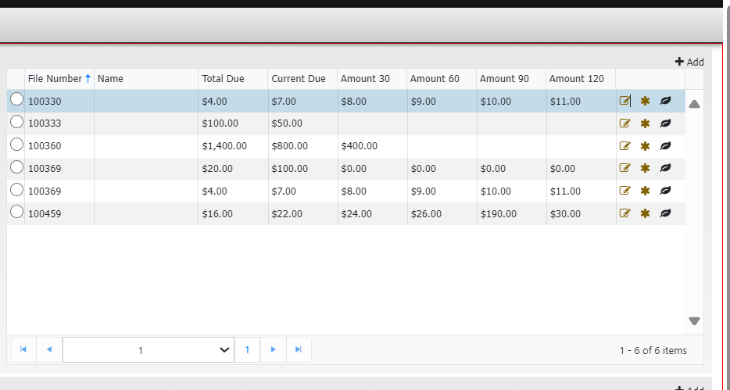Click the edit icon in the 100360 row
The width and height of the screenshot is (730, 390).
click(x=624, y=146)
